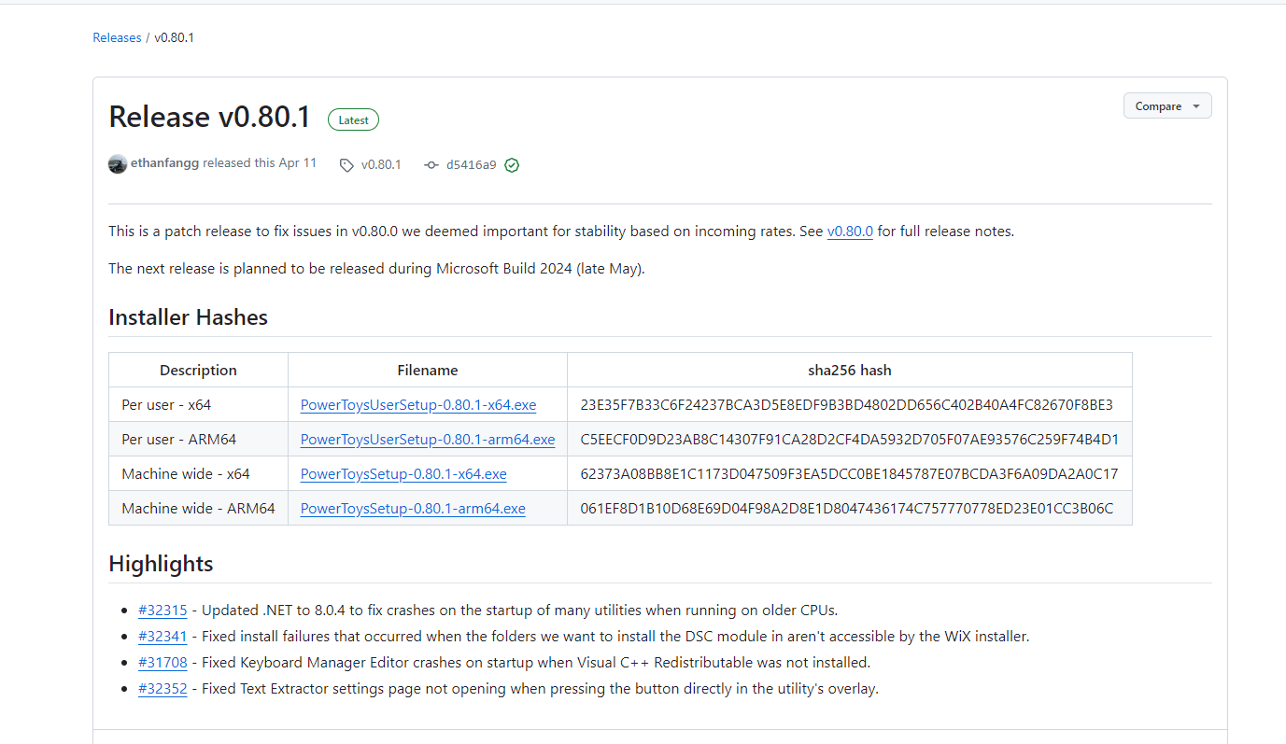This screenshot has width=1286, height=744.
Task: Open issue #31708 link
Action: click(x=163, y=663)
